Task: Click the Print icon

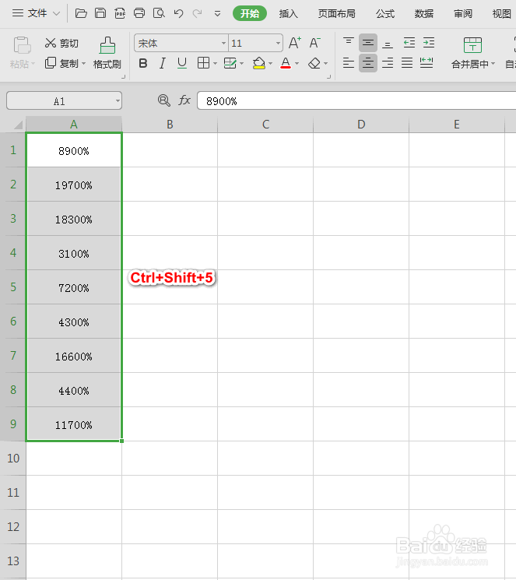Action: 139,14
